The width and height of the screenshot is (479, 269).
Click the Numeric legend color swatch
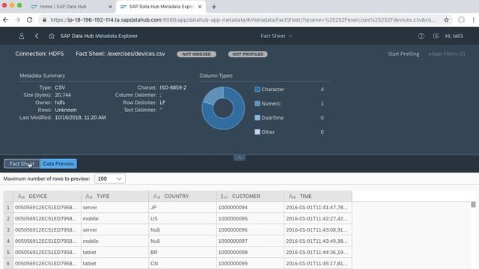[x=257, y=104]
